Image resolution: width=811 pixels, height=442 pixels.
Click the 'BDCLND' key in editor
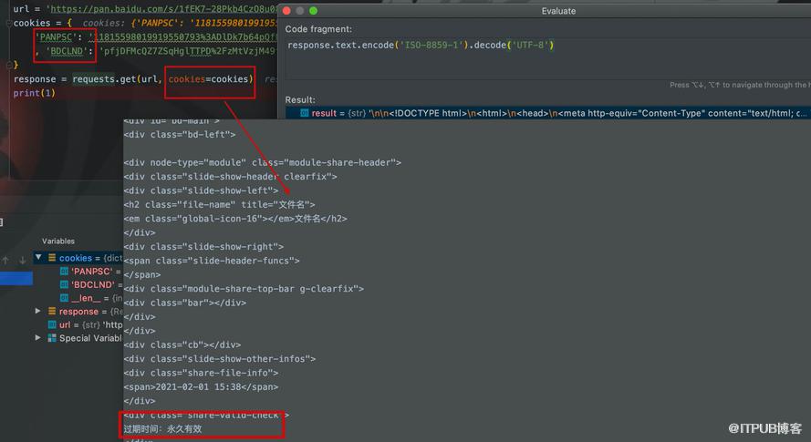coord(67,51)
